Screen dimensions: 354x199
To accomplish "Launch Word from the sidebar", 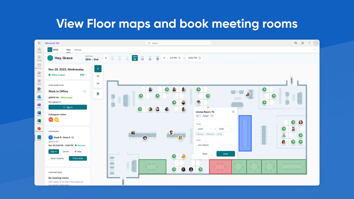I will coord(39,114).
